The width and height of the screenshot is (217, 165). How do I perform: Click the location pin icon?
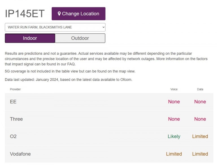tap(59, 14)
